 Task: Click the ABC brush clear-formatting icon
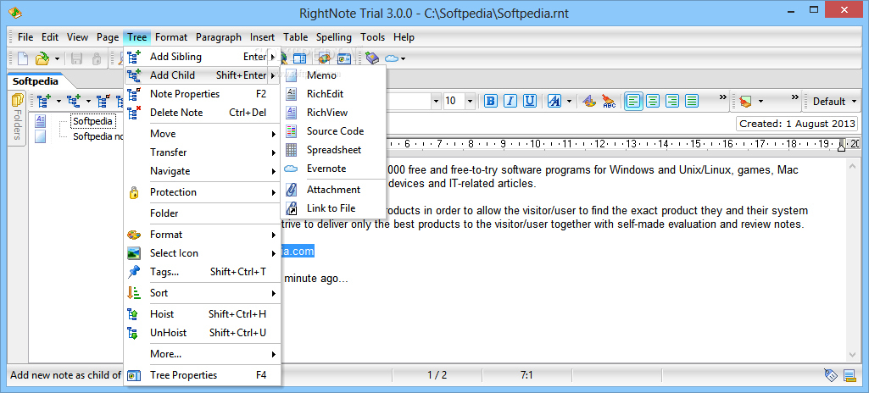point(609,101)
